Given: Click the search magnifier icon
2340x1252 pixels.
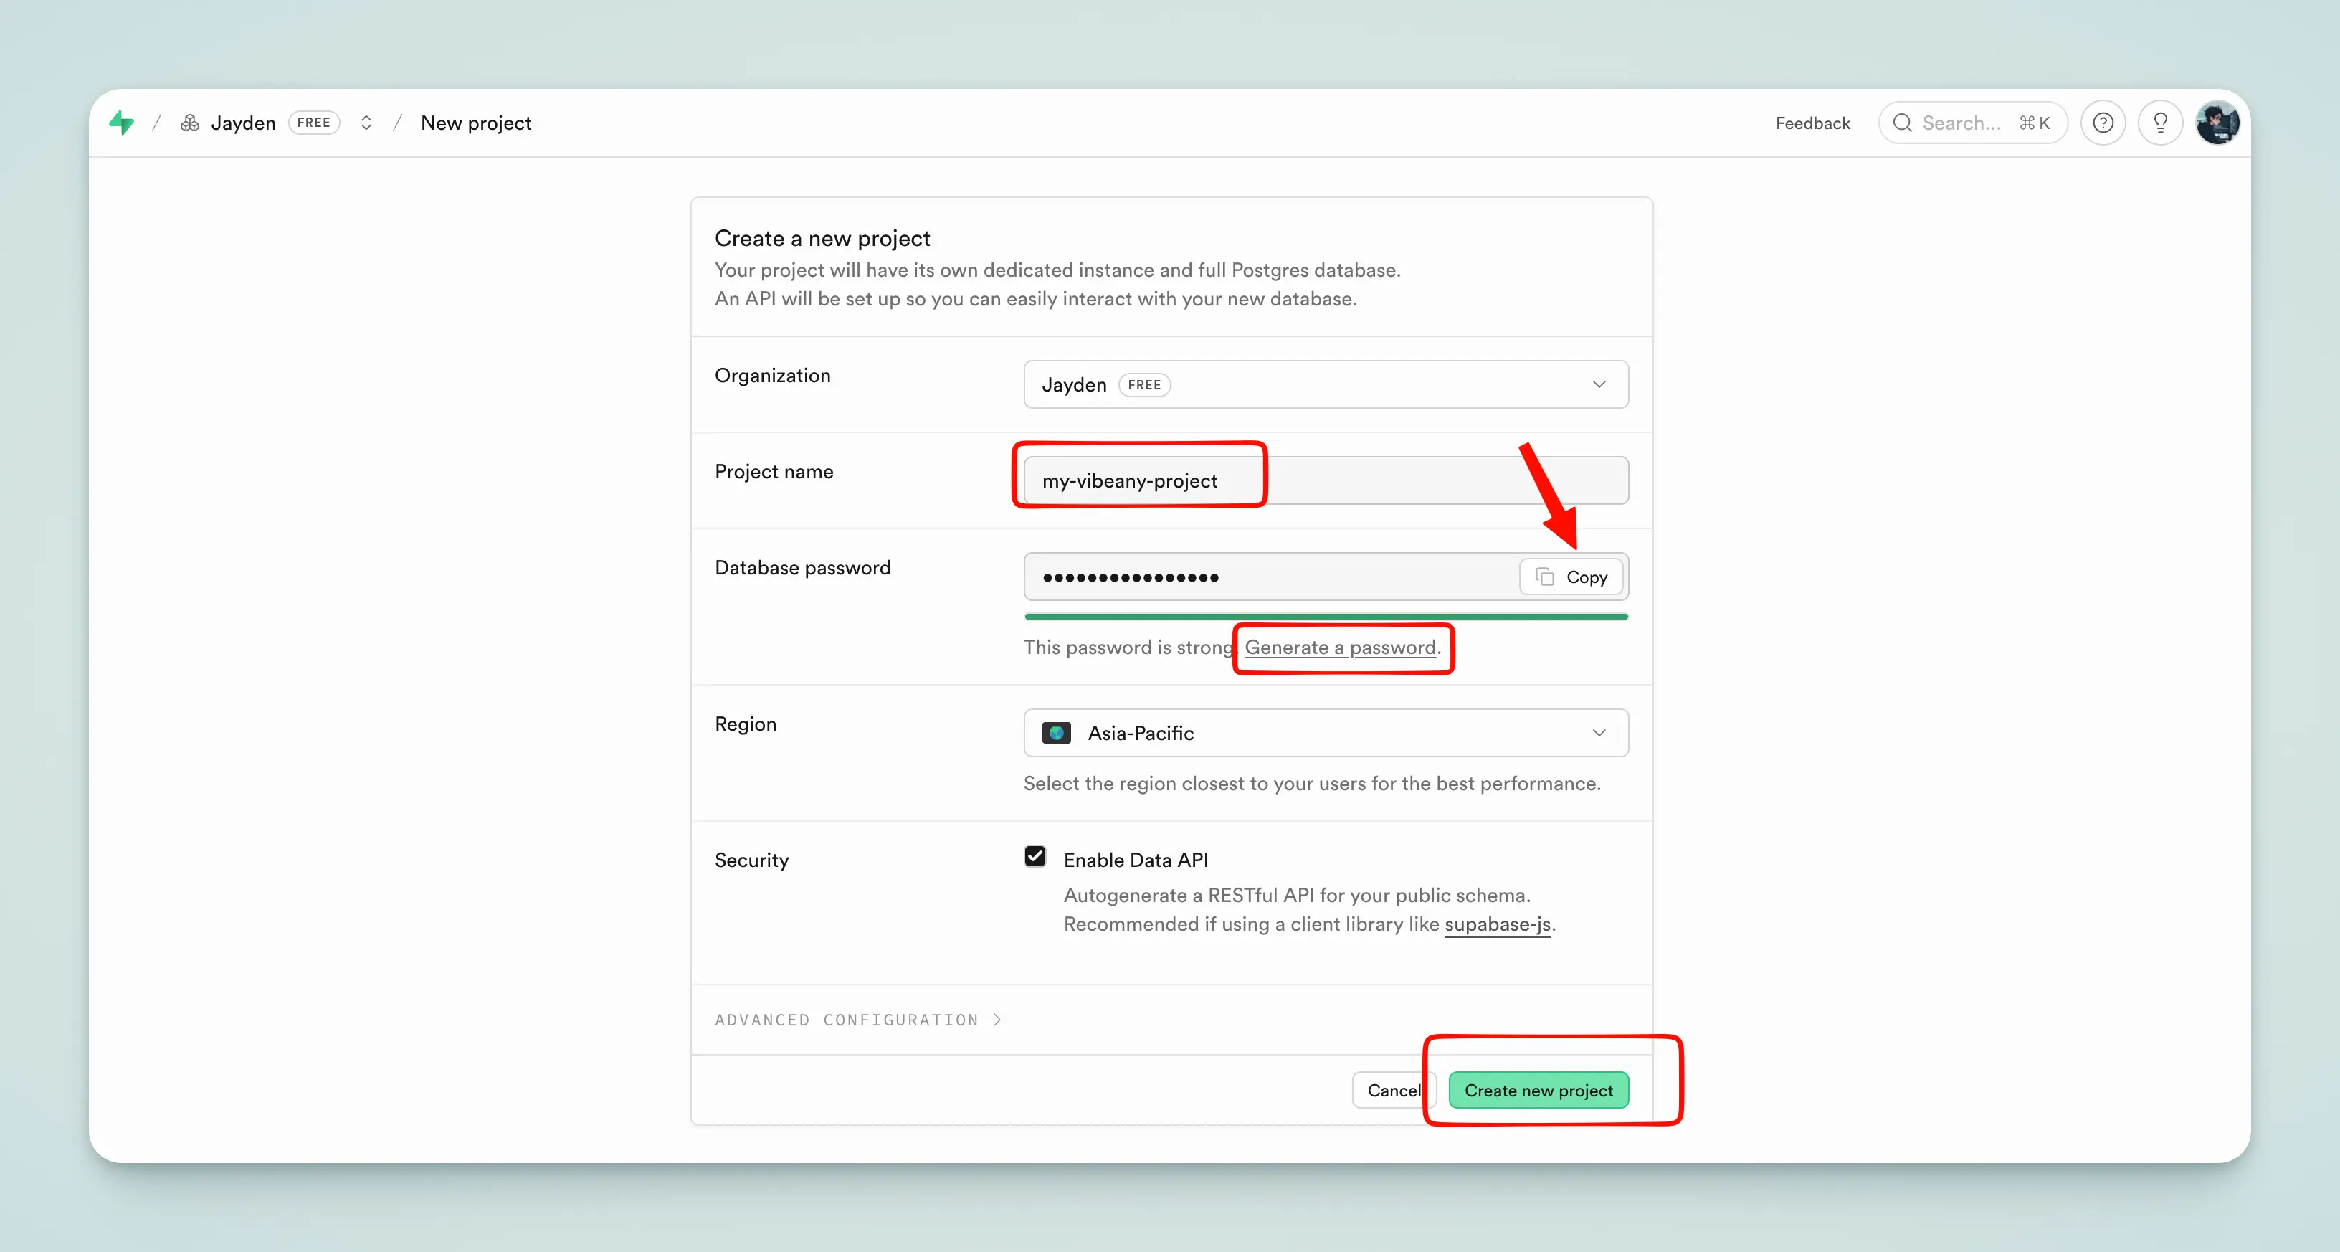Looking at the screenshot, I should click(x=1902, y=123).
